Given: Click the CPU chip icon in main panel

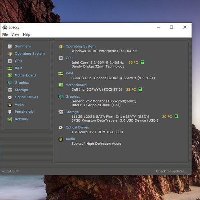Looking at the screenshot, I should click(61, 58).
